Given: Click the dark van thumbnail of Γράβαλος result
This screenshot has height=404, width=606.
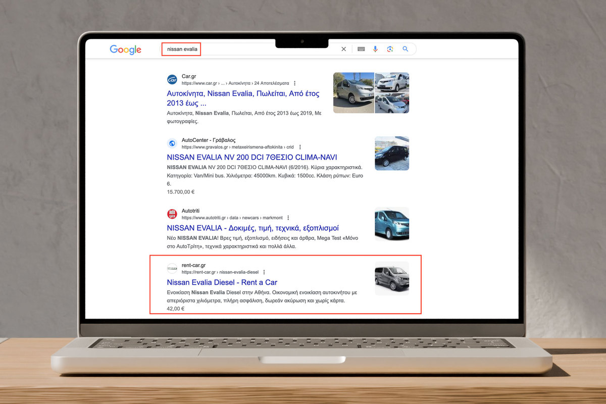Looking at the screenshot, I should (392, 153).
